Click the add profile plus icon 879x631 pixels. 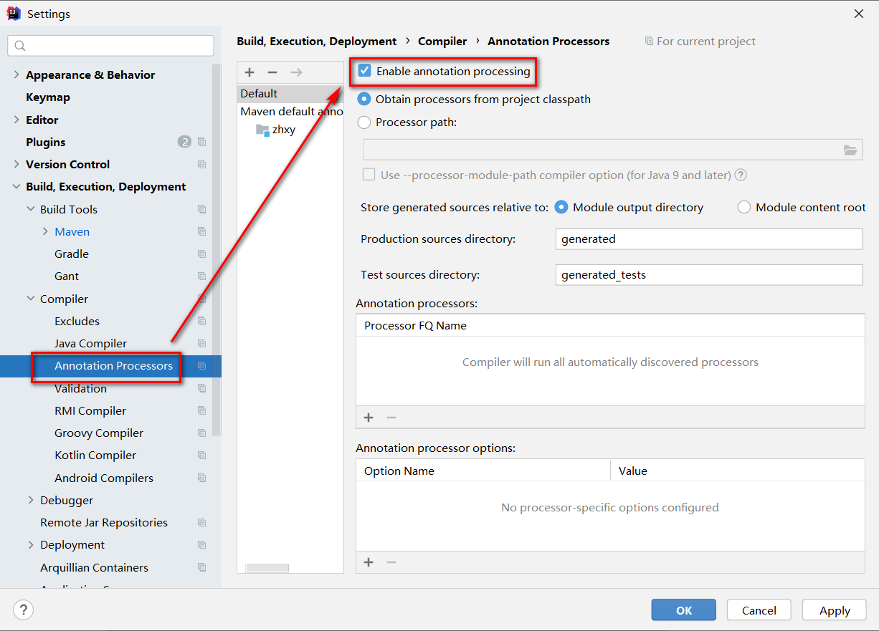pos(250,72)
